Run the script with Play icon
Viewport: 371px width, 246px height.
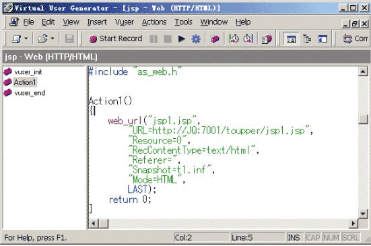182,38
